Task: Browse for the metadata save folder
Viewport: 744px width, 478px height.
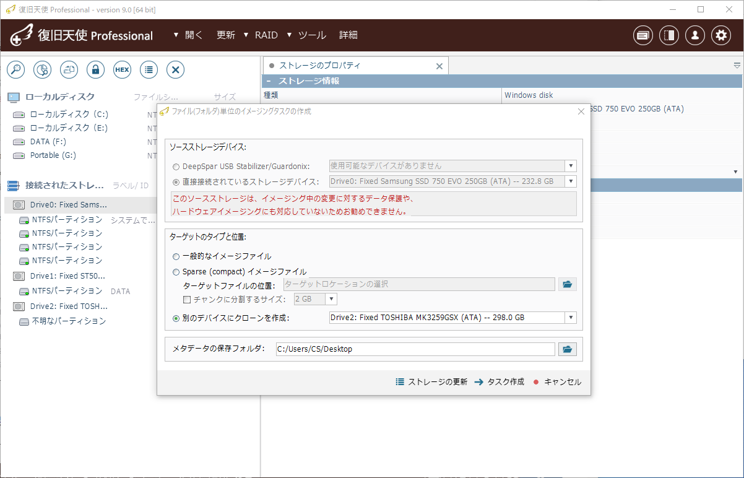Action: click(567, 349)
